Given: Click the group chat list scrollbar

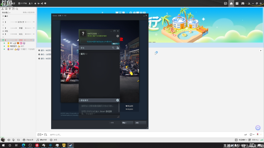Looking at the screenshot, I should (x=119, y=108).
